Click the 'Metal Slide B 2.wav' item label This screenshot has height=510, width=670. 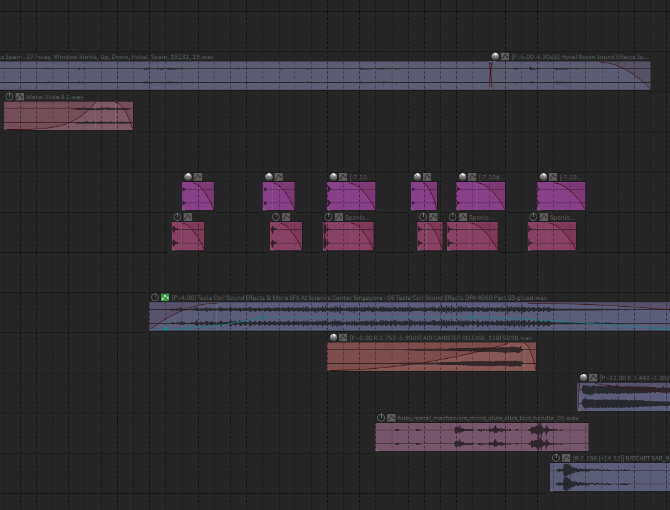(55, 97)
